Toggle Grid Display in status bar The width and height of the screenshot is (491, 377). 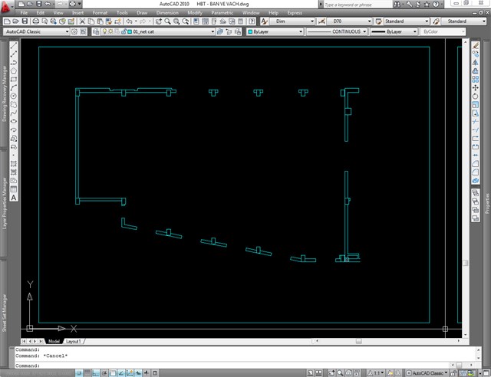pos(87,373)
